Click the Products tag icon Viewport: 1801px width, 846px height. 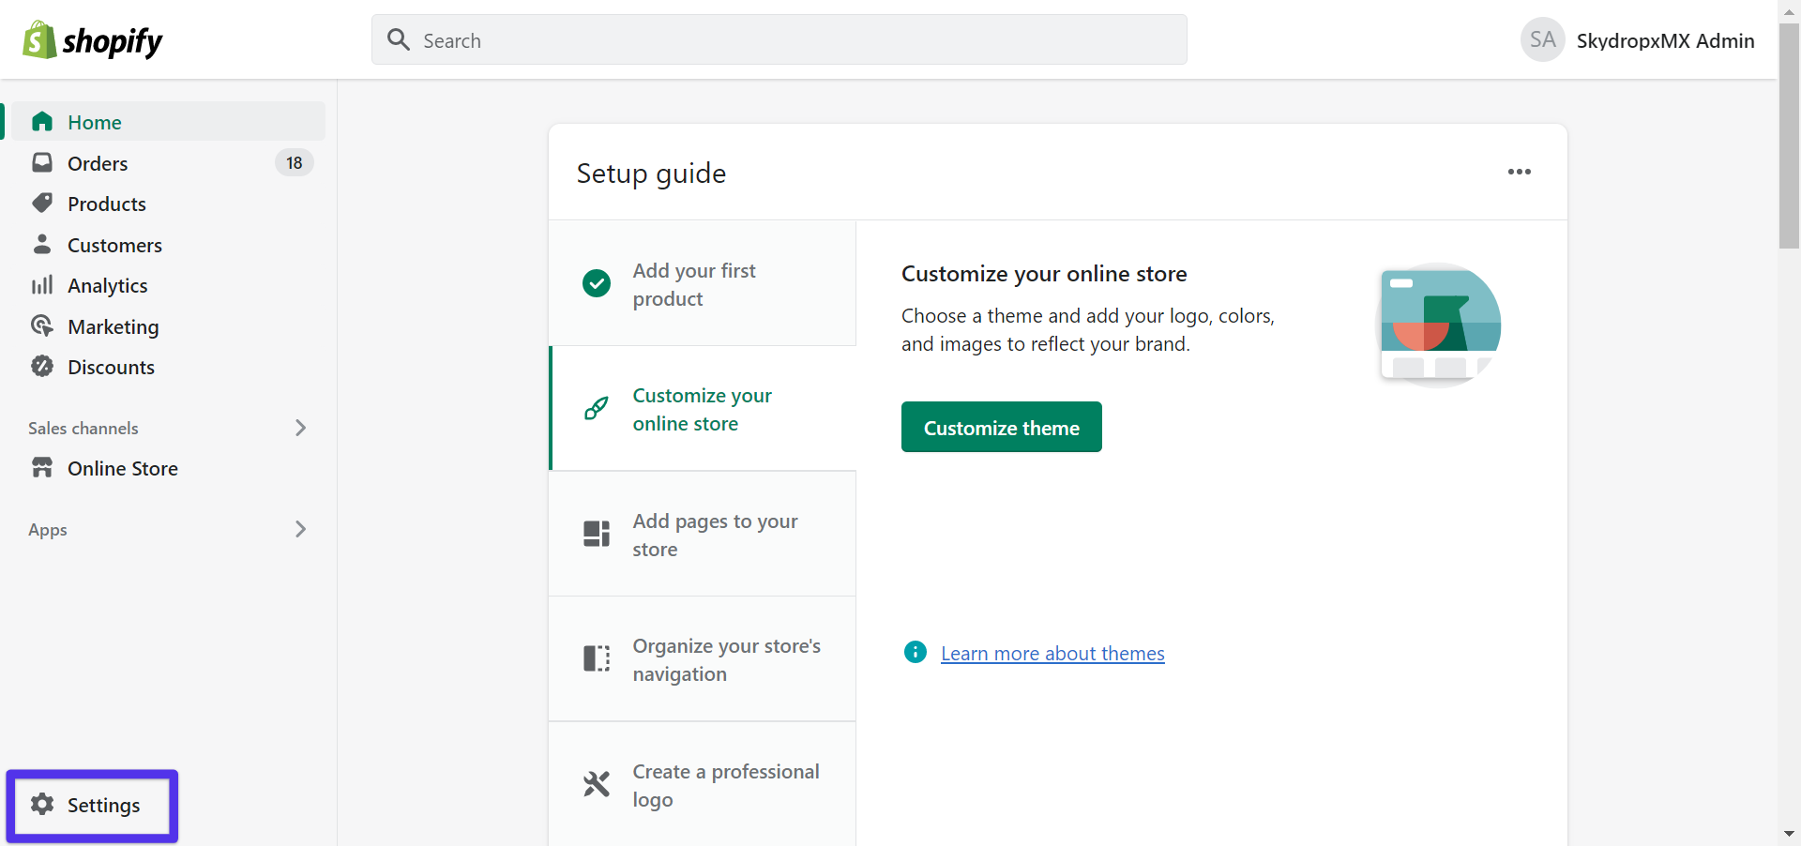click(42, 204)
